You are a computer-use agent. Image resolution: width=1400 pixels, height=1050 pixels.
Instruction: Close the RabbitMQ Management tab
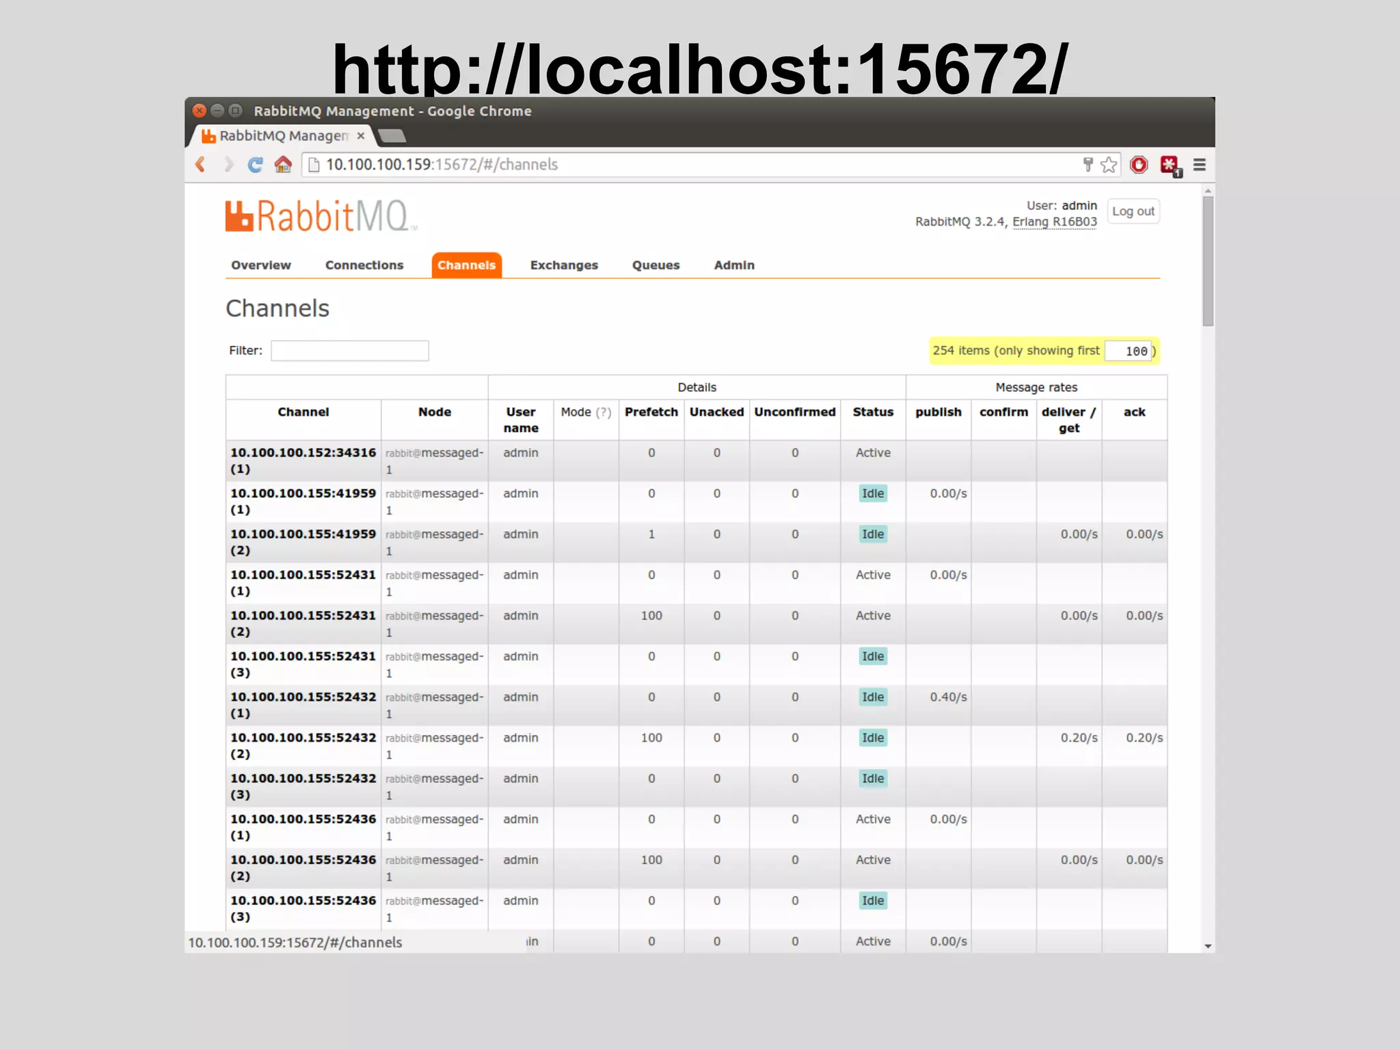361,135
